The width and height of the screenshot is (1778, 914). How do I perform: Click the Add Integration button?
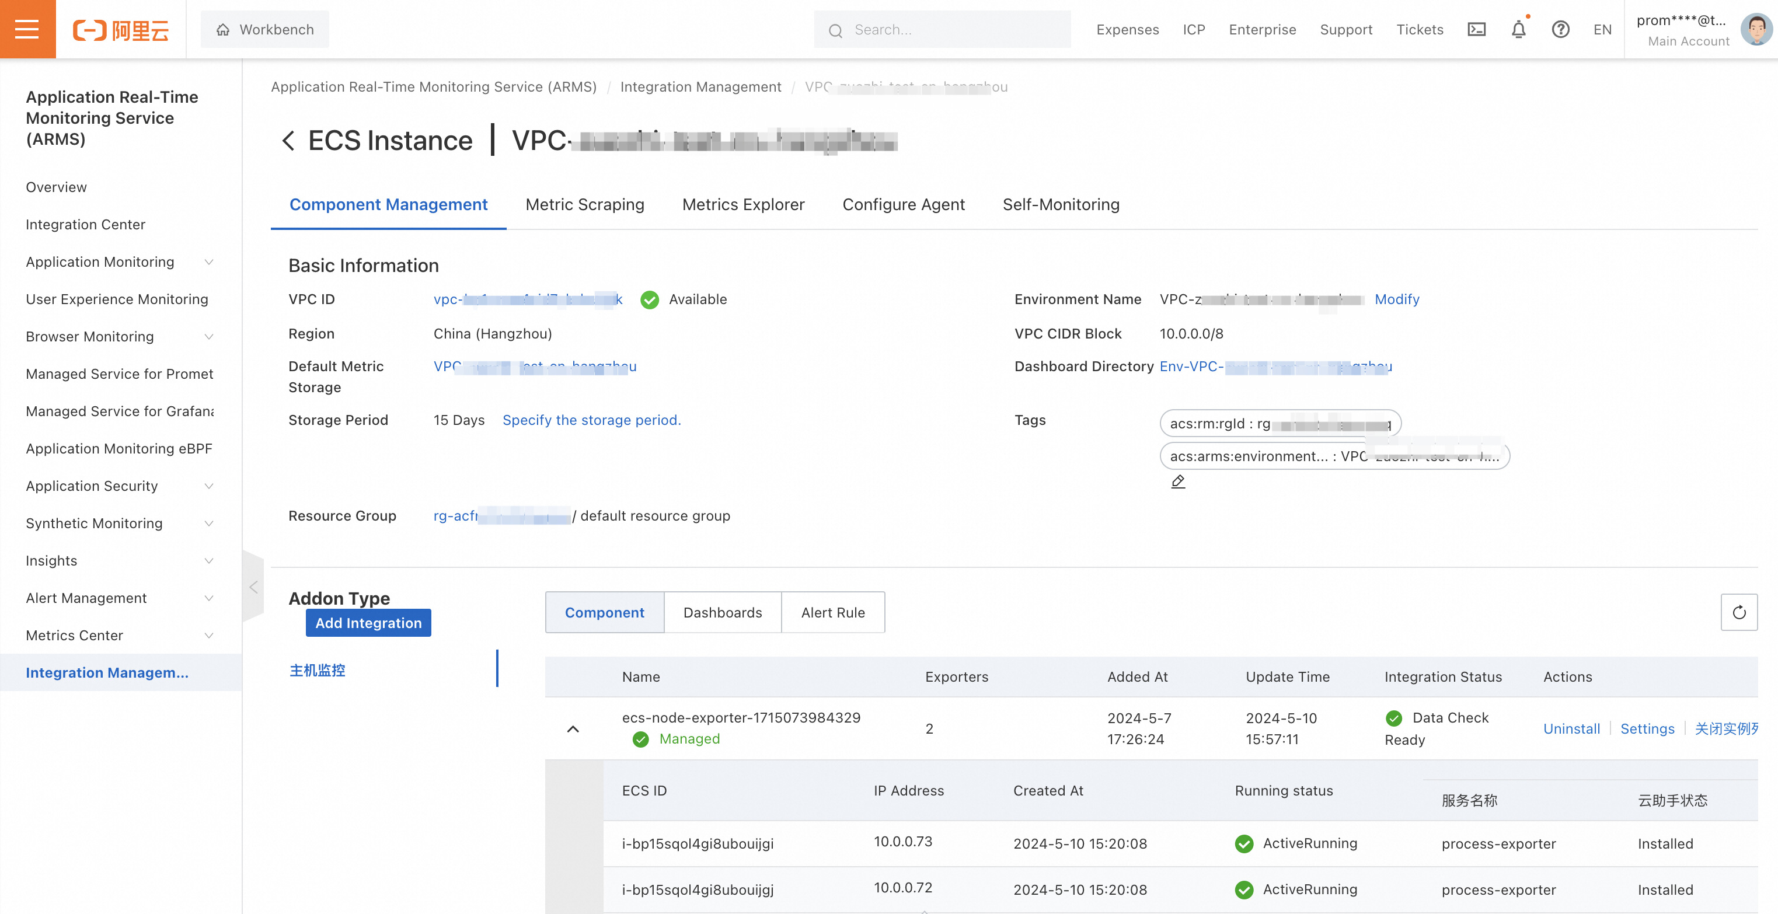click(x=368, y=623)
